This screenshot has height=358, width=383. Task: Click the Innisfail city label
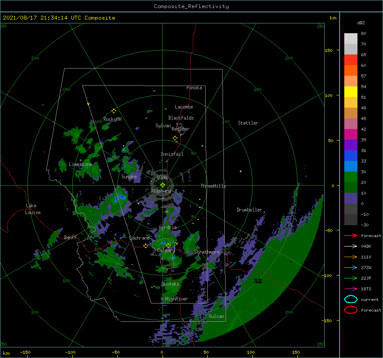[172, 154]
